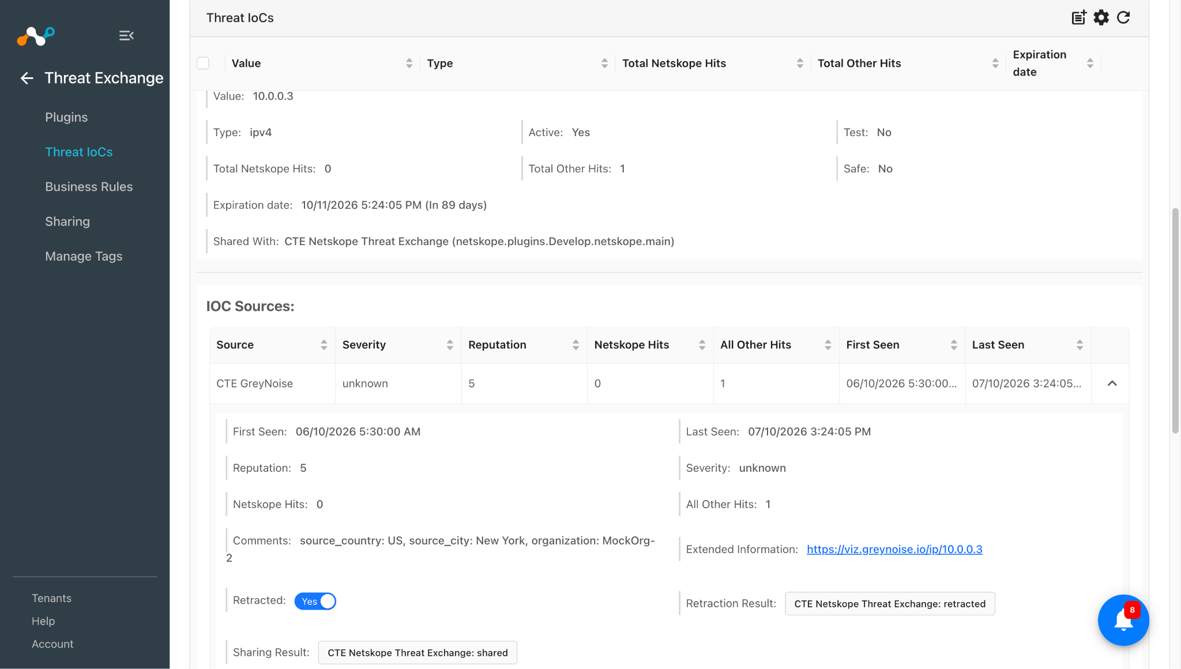
Task: Sort IOC Sources by Source
Action: [324, 345]
